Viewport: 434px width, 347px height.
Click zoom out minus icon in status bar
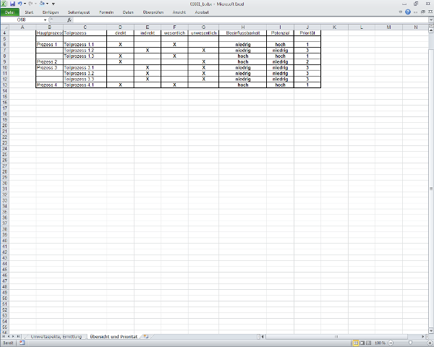pos(392,343)
